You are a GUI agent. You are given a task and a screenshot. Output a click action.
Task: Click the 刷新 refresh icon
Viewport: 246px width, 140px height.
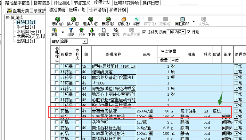137,19
